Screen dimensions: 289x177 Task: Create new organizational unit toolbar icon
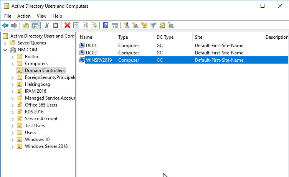tap(144, 25)
